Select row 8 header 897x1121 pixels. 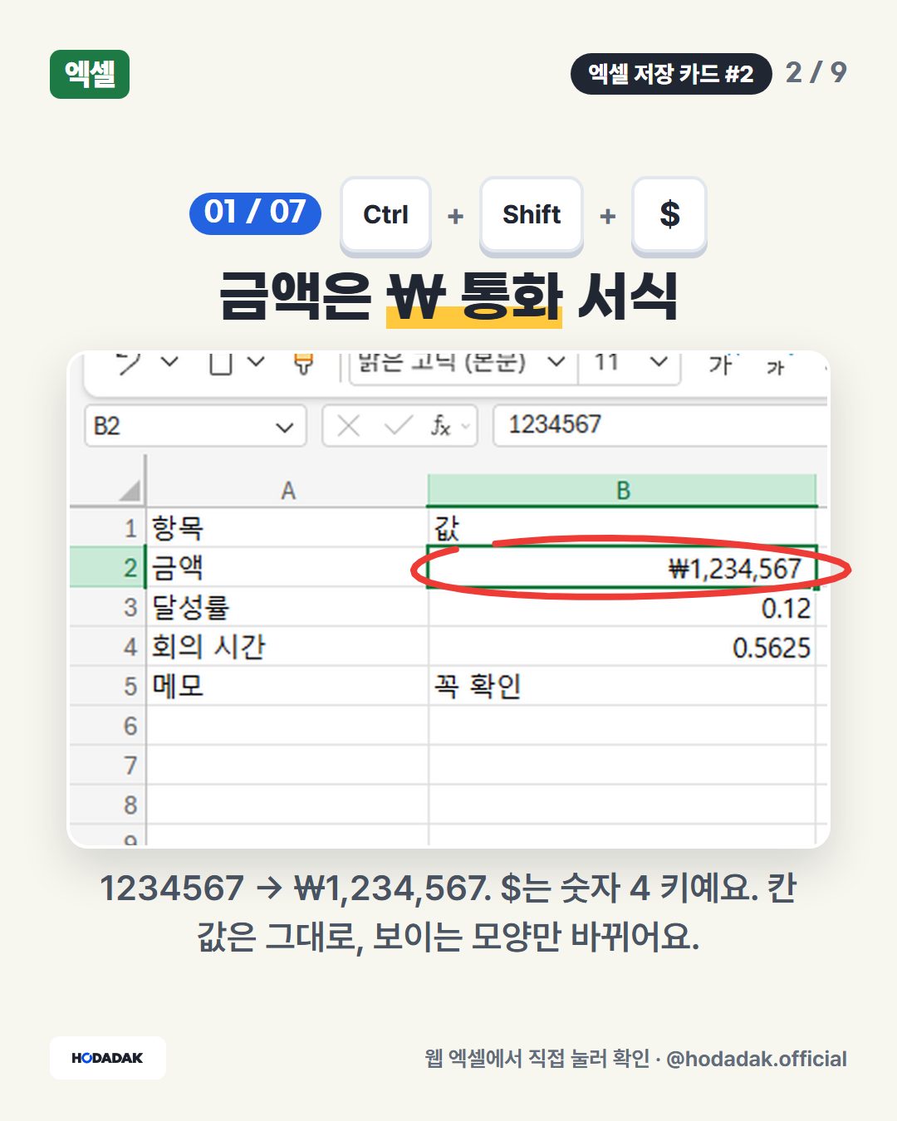coord(108,805)
